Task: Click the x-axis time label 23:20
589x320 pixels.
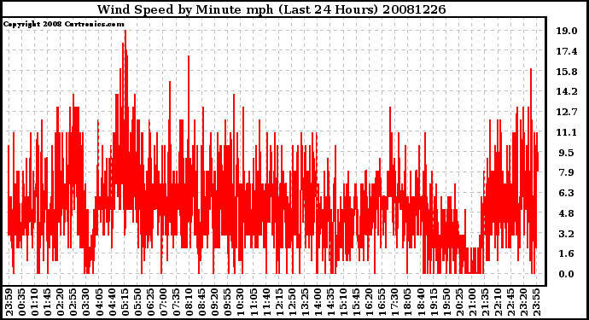Action: pos(523,303)
